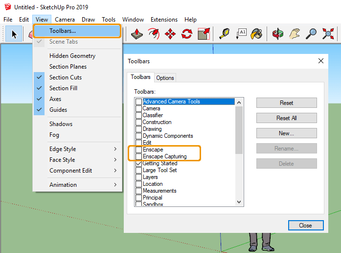Activate the Push/Pull tool
This screenshot has width=341, height=253.
coord(137,34)
